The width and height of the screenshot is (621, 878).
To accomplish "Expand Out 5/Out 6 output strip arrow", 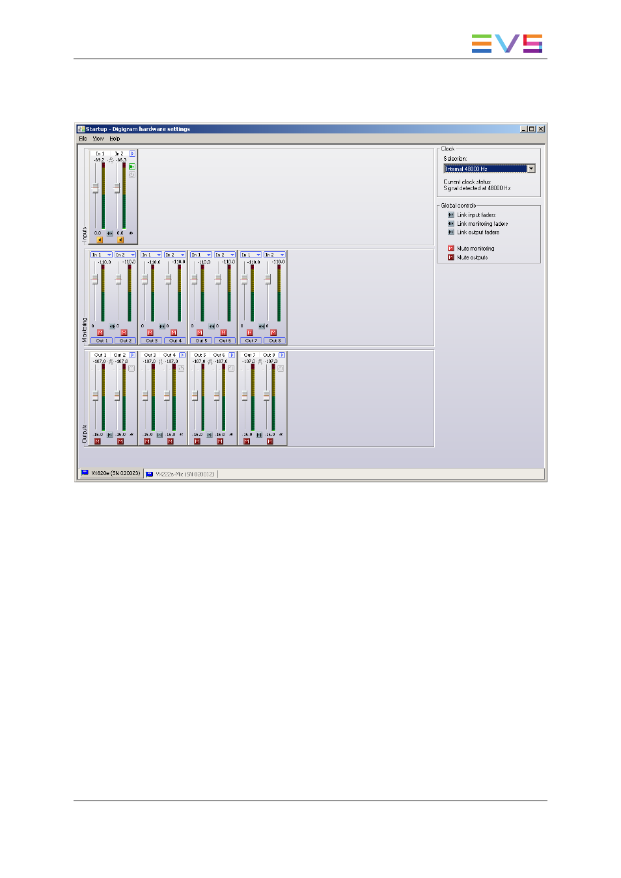I will coord(232,355).
